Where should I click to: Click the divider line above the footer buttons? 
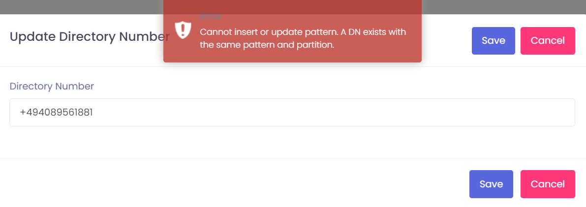click(292, 158)
